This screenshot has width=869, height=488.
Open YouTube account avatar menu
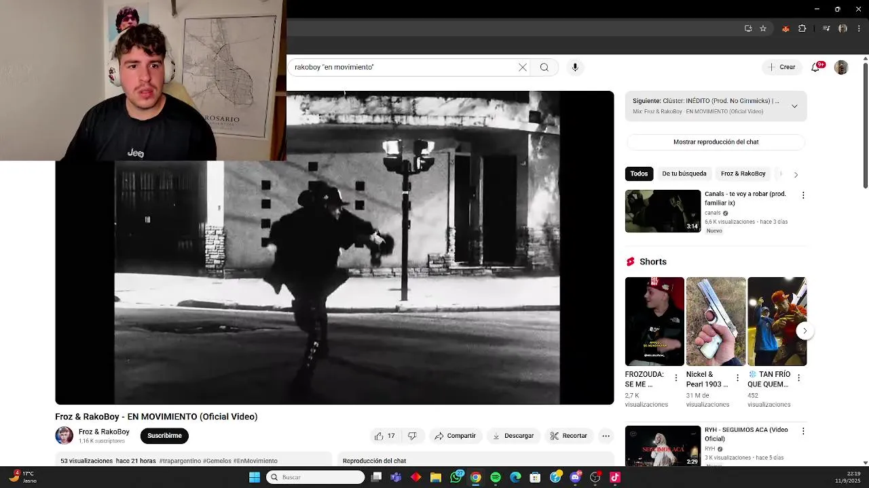point(841,67)
